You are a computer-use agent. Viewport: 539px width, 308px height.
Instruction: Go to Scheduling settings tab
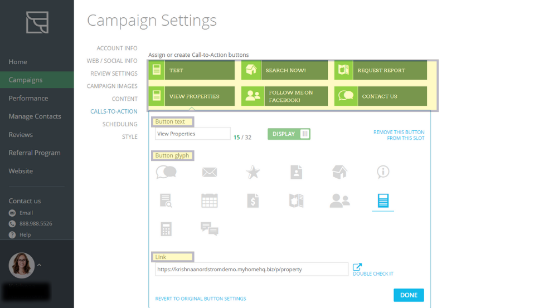point(119,124)
